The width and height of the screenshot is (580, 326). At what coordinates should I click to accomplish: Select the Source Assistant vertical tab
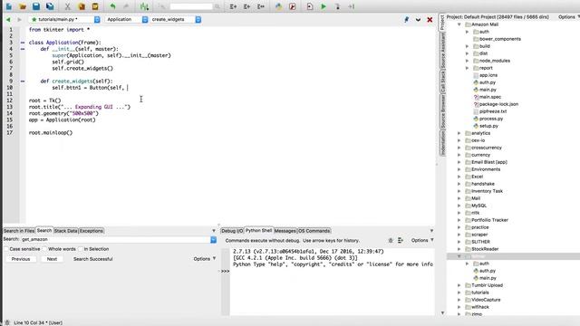[x=443, y=50]
